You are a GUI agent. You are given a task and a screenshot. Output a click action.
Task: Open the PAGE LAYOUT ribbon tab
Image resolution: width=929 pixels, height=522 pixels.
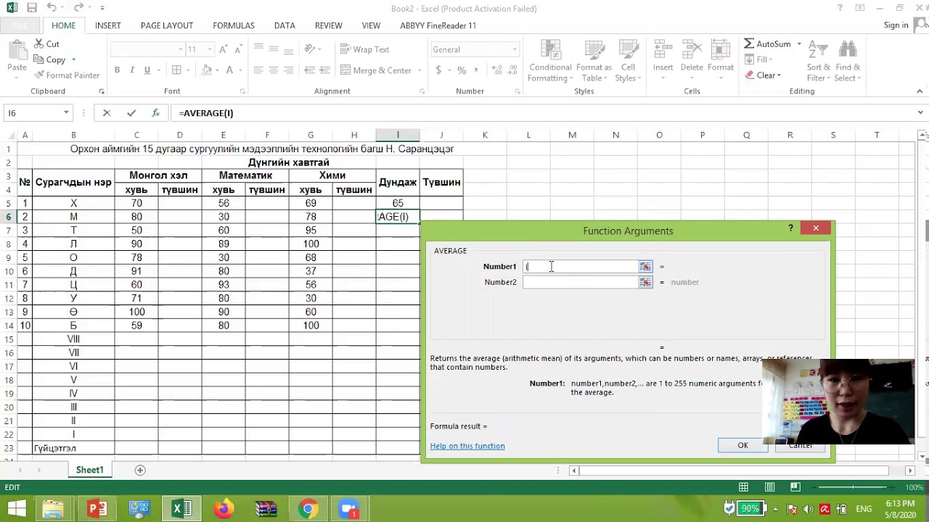pyautogui.click(x=167, y=25)
